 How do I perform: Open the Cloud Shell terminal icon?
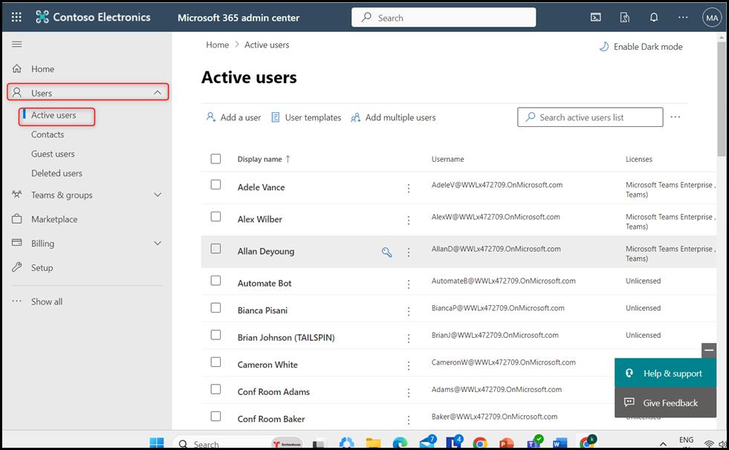pyautogui.click(x=596, y=17)
